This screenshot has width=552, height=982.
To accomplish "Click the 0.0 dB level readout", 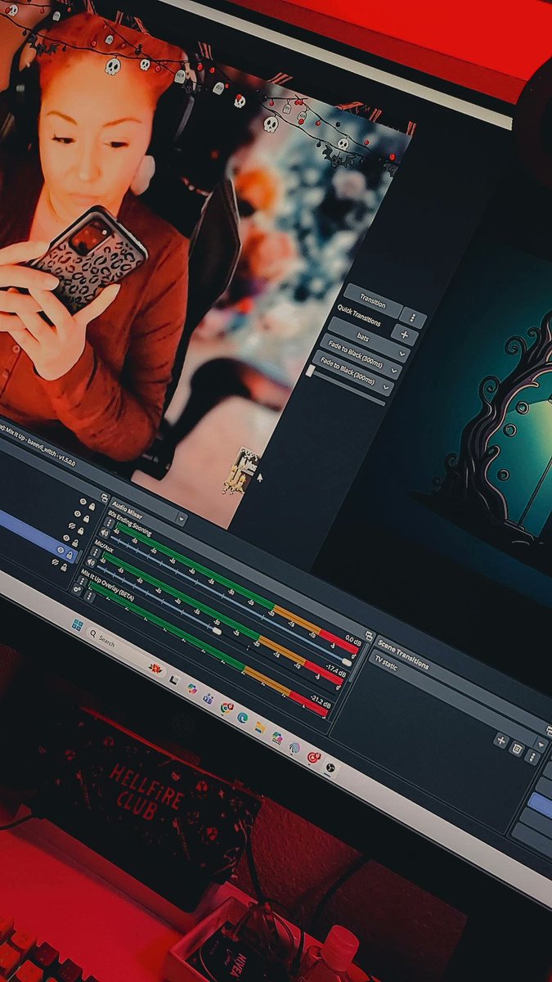I will coord(352,641).
